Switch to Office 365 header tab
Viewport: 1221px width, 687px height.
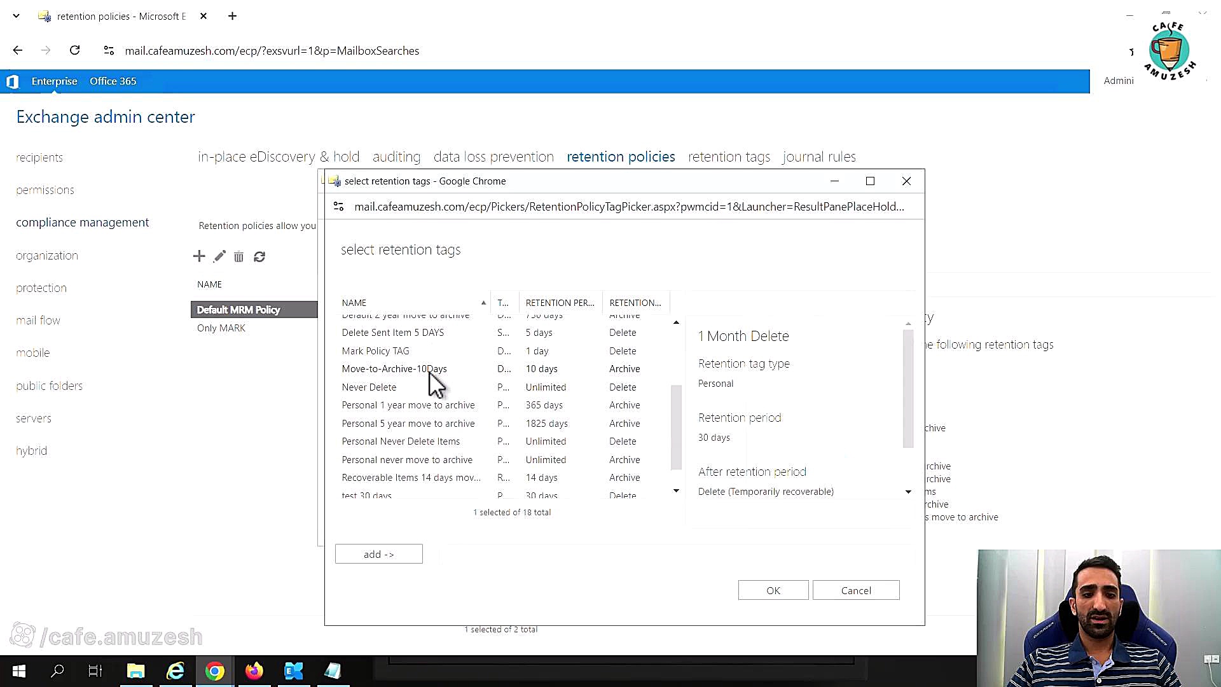(113, 81)
